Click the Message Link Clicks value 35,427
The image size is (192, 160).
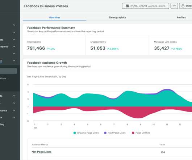[162, 48]
